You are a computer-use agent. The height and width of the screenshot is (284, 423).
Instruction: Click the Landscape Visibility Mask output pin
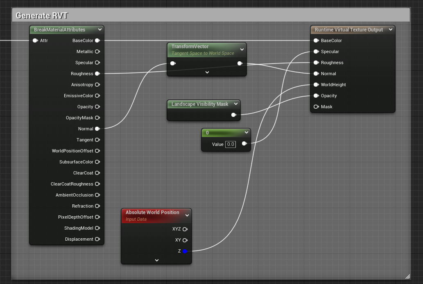pyautogui.click(x=233, y=115)
